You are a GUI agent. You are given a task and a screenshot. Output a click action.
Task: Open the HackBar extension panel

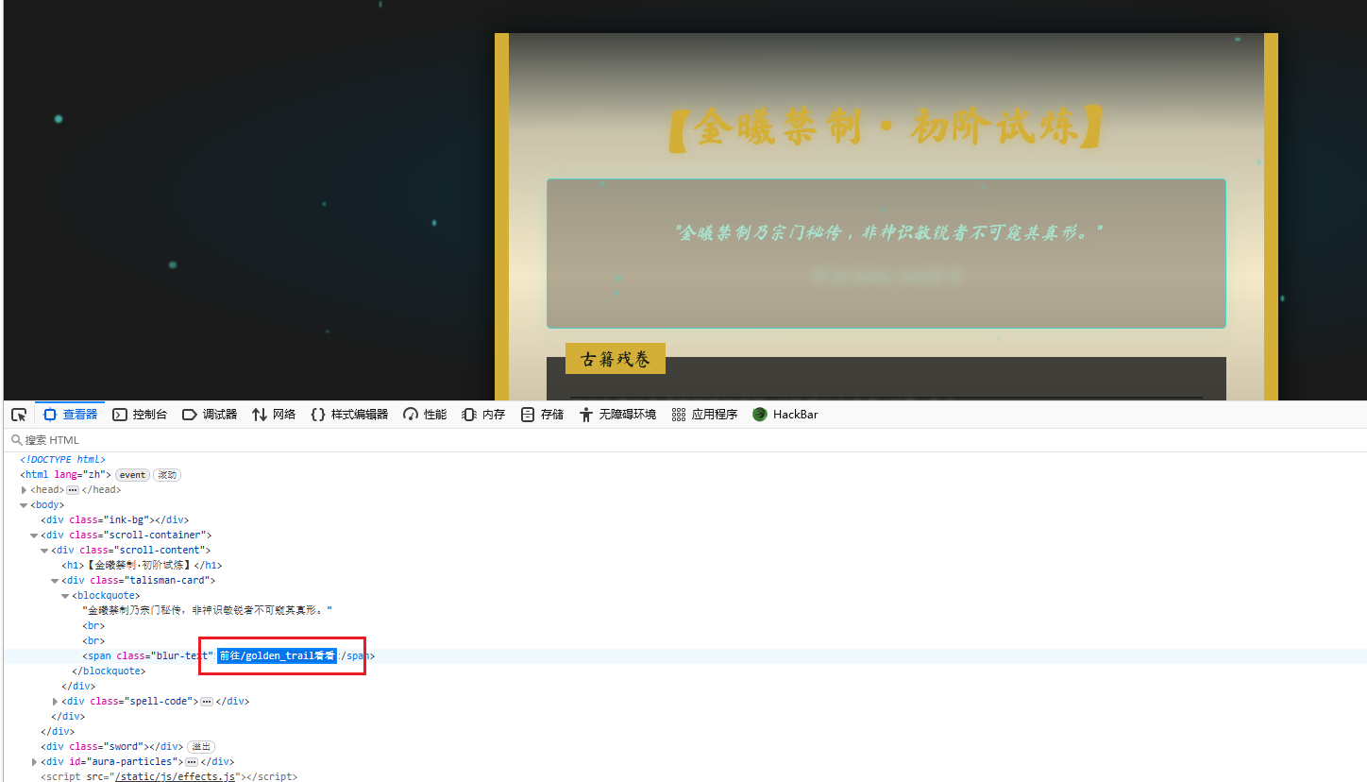click(785, 415)
